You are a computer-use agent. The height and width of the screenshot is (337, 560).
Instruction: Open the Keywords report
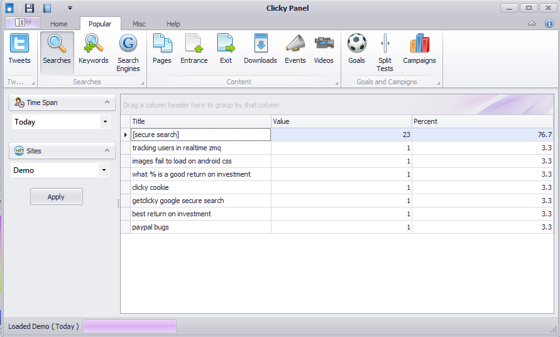pos(93,49)
